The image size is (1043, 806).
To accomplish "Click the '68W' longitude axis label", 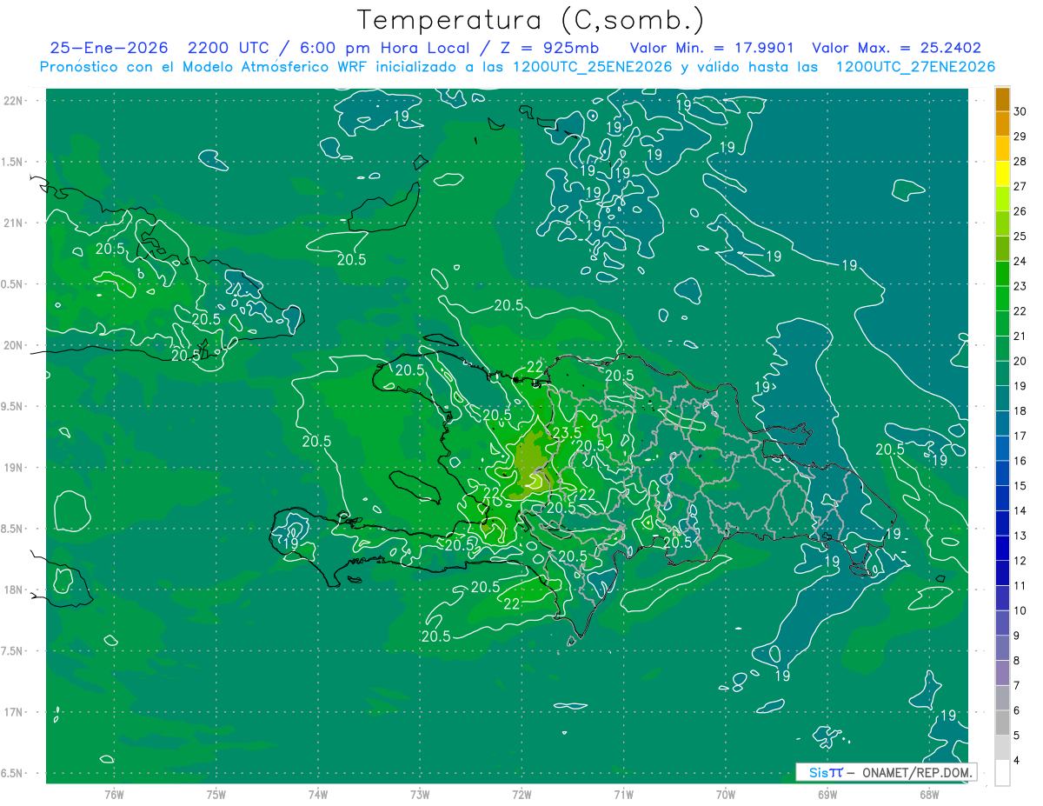I will click(x=929, y=795).
